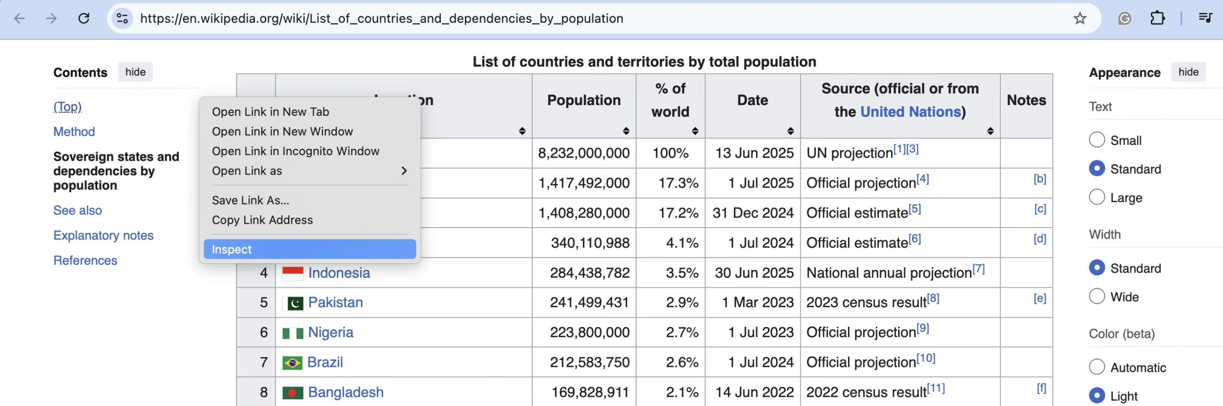The width and height of the screenshot is (1223, 406).
Task: Choose Save Link As... from context menu
Action: 310,200
